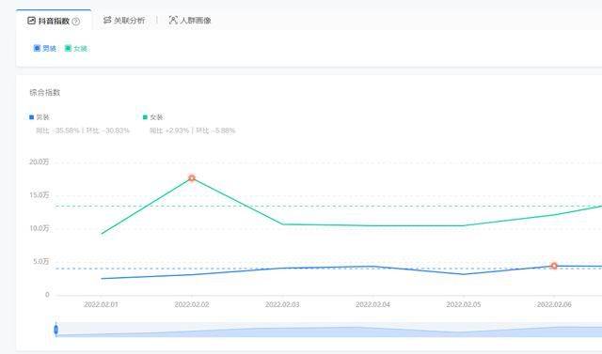Click the 人群画像 person icon
Viewport: 602px width, 354px height.
[x=173, y=20]
